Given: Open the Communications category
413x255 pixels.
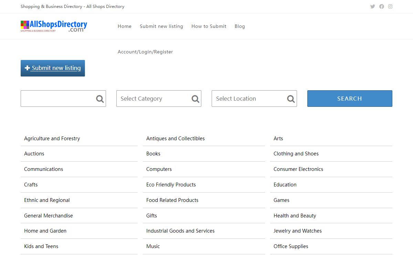Looking at the screenshot, I should coord(44,169).
